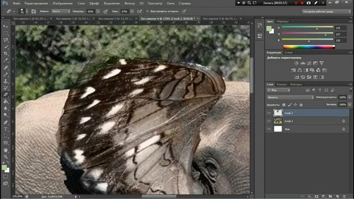The width and height of the screenshot is (354, 199).
Task: Open the Изображение menu
Action: coord(63,3)
